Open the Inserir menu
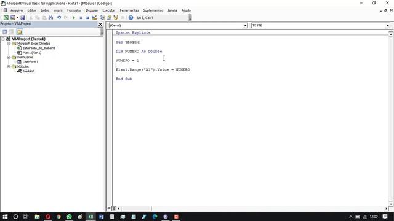 click(58, 10)
